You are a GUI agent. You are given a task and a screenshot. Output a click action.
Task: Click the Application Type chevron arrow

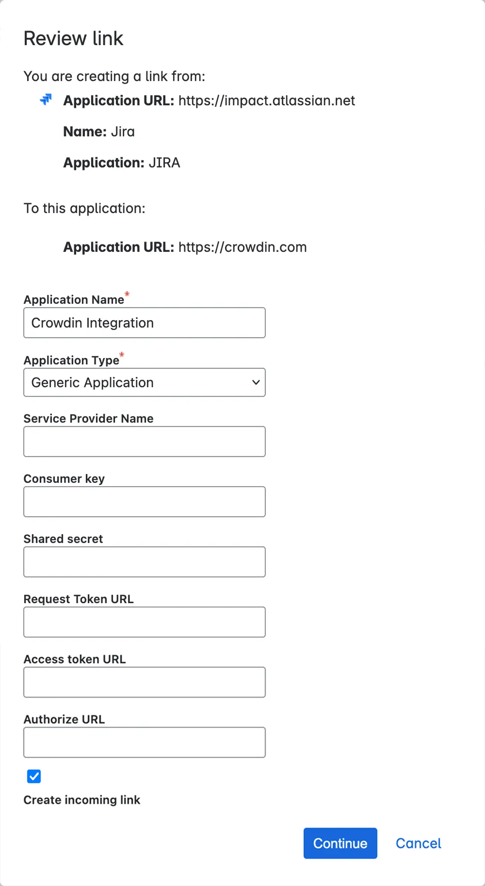[x=256, y=382]
